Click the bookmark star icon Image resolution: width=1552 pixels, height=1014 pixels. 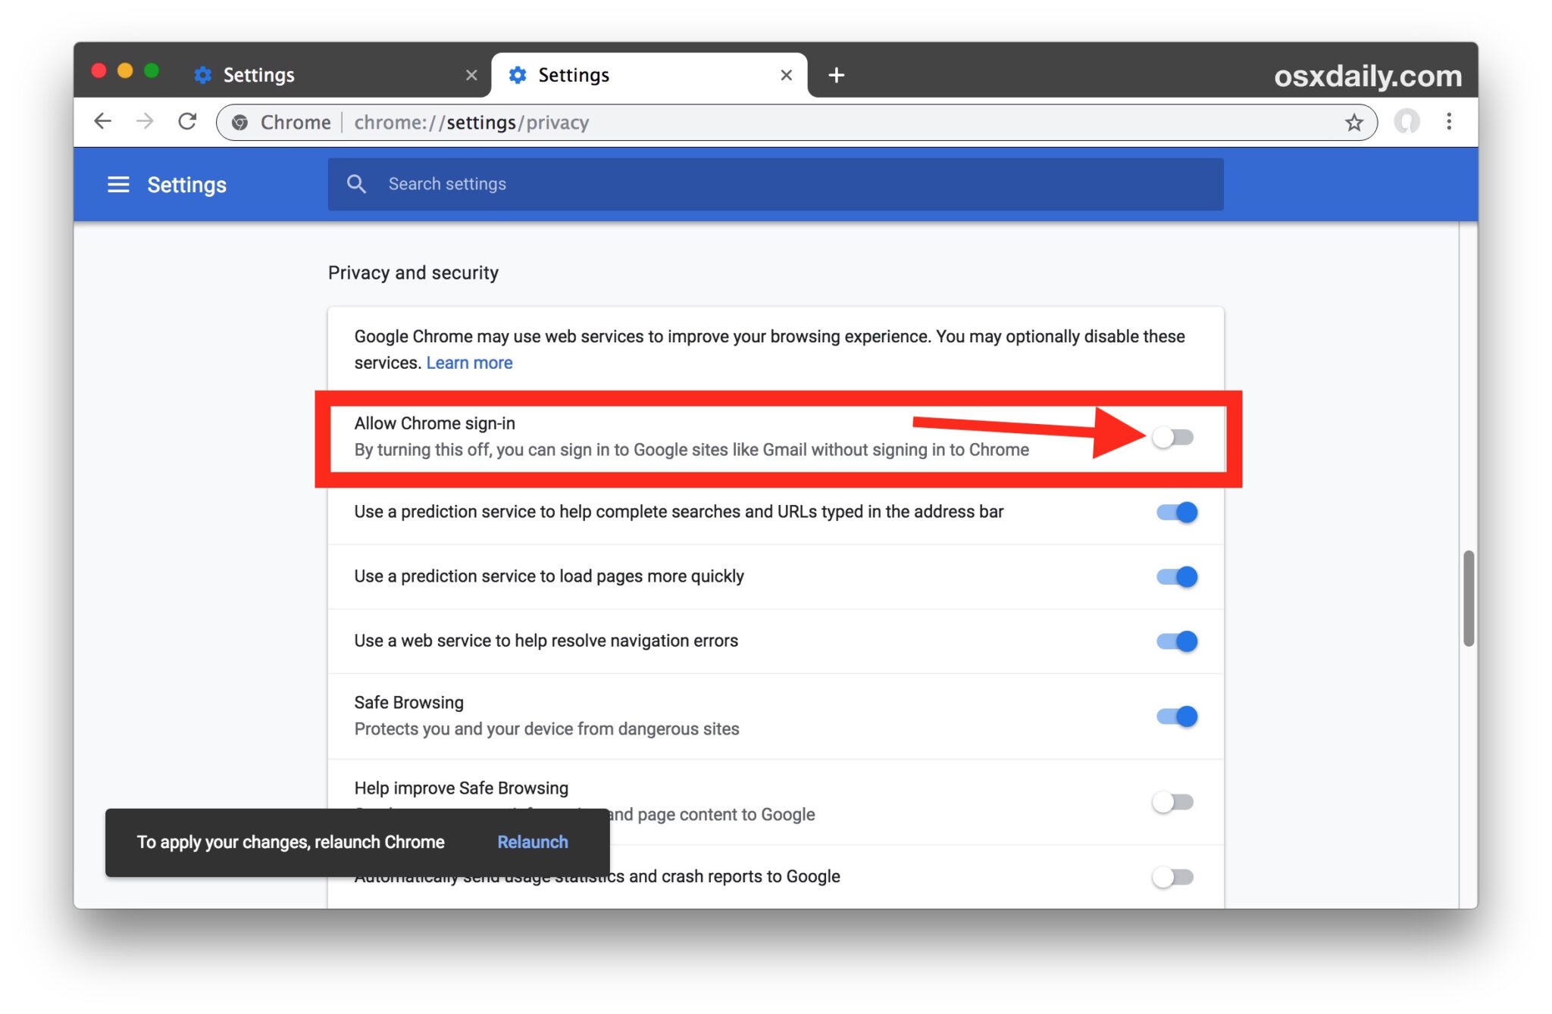1354,121
